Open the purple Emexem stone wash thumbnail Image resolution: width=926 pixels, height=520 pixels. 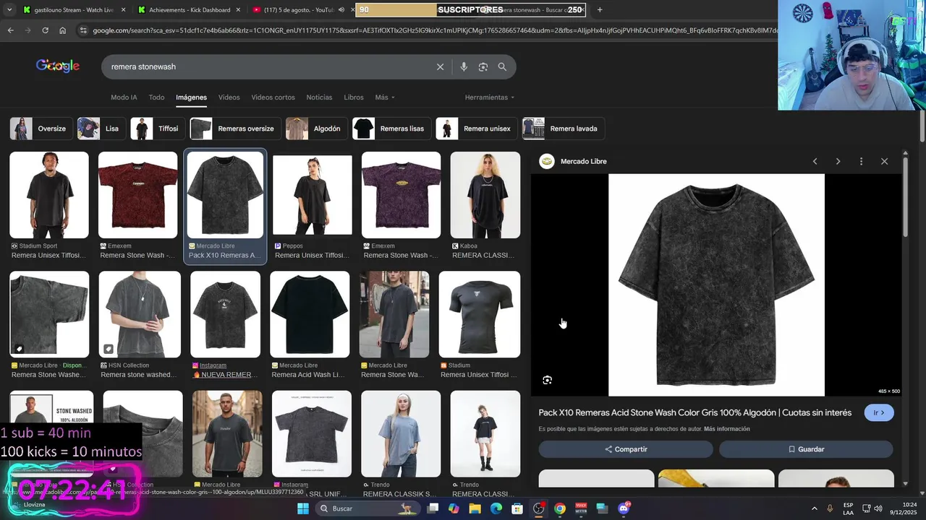coord(401,195)
